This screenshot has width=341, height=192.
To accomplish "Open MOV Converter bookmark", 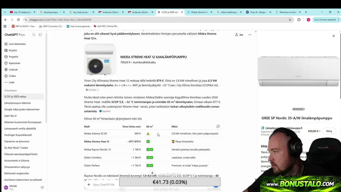I will pos(51,26).
